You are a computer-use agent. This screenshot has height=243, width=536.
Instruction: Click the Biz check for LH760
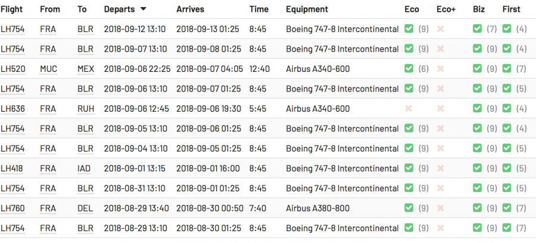point(477,208)
